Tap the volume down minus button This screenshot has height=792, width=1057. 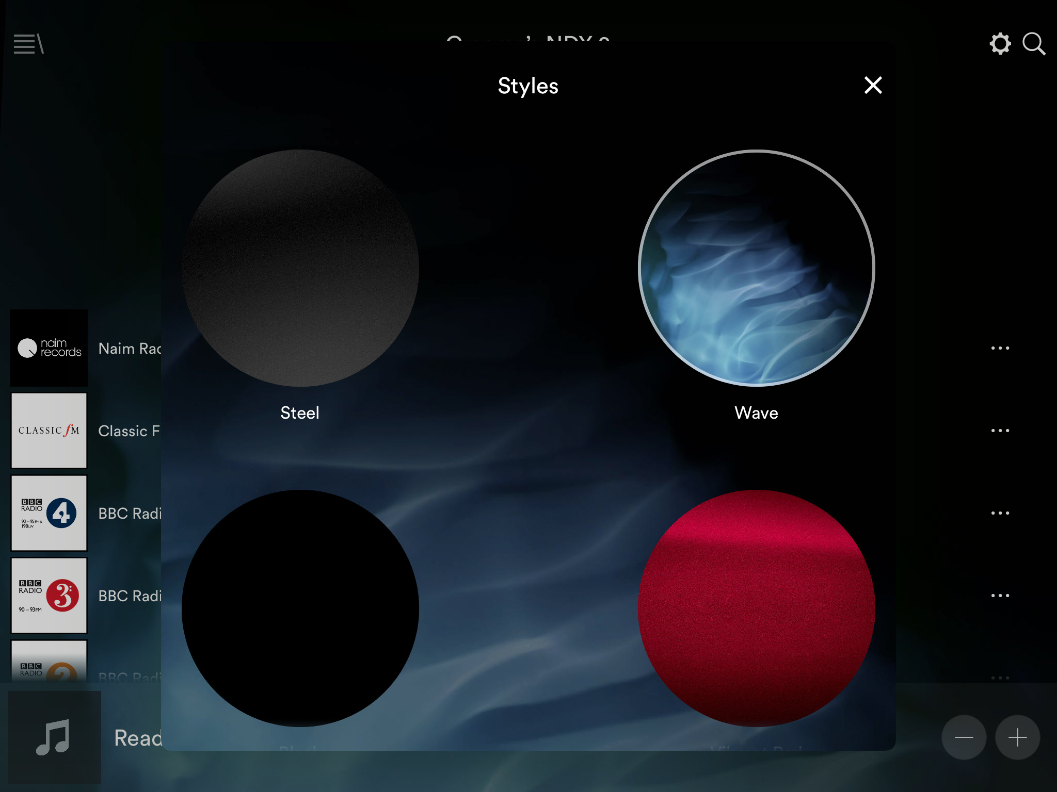964,737
